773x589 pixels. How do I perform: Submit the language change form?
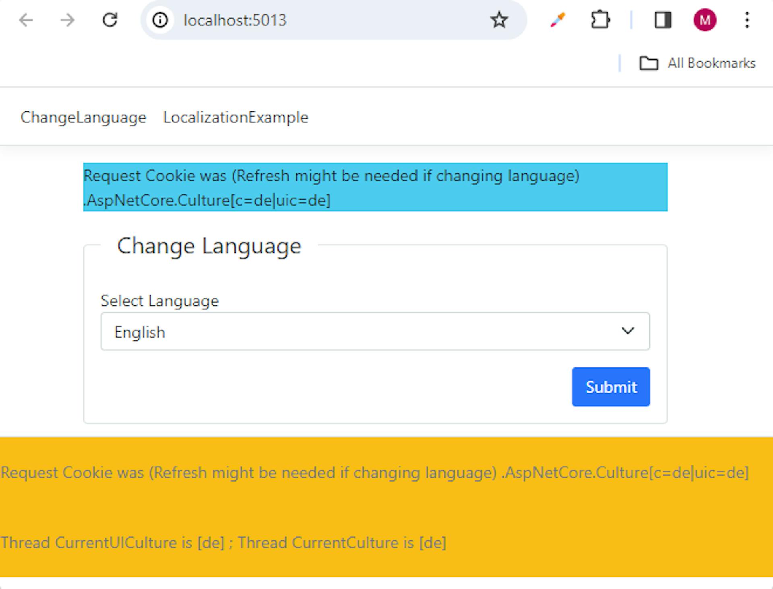[610, 387]
